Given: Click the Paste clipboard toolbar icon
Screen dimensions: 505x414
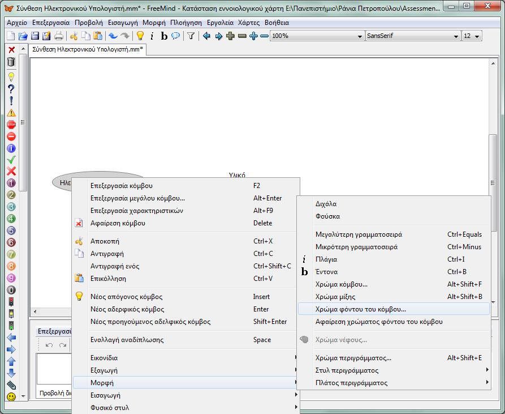Looking at the screenshot, I should coord(98,36).
